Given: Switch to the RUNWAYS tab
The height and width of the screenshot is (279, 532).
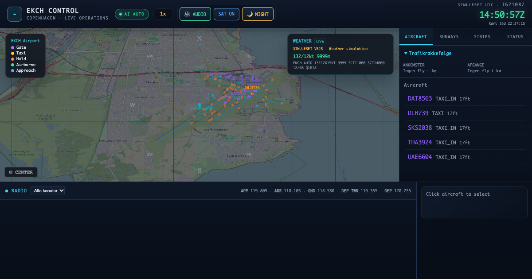Looking at the screenshot, I should click(449, 37).
